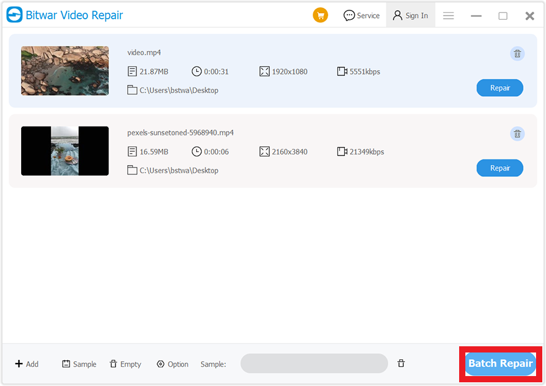This screenshot has height=386, width=546.
Task: Click the folder icon for pexels-sunsetoned path
Action: [132, 170]
